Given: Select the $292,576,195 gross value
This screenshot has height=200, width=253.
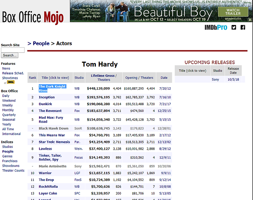Looking at the screenshot, I should pyautogui.click(x=98, y=97).
